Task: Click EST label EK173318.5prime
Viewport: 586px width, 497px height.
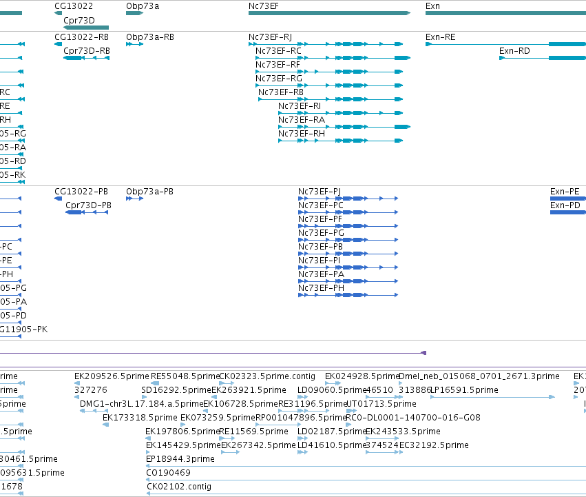Action: (140, 418)
